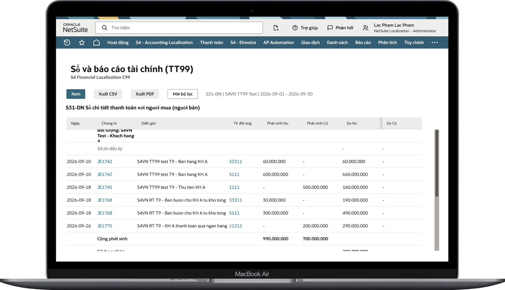505x290 pixels.
Task: Click the Phản hồi feedback label
Action: 344,28
